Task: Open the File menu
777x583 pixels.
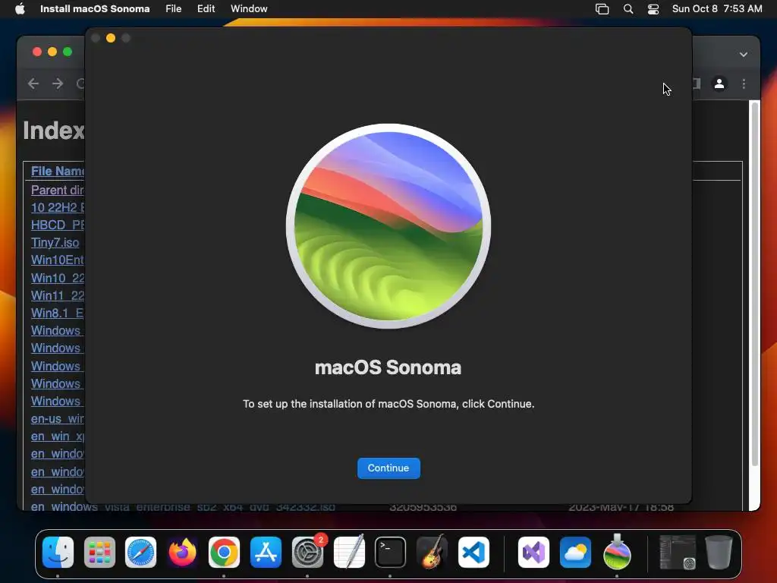Action: (174, 8)
